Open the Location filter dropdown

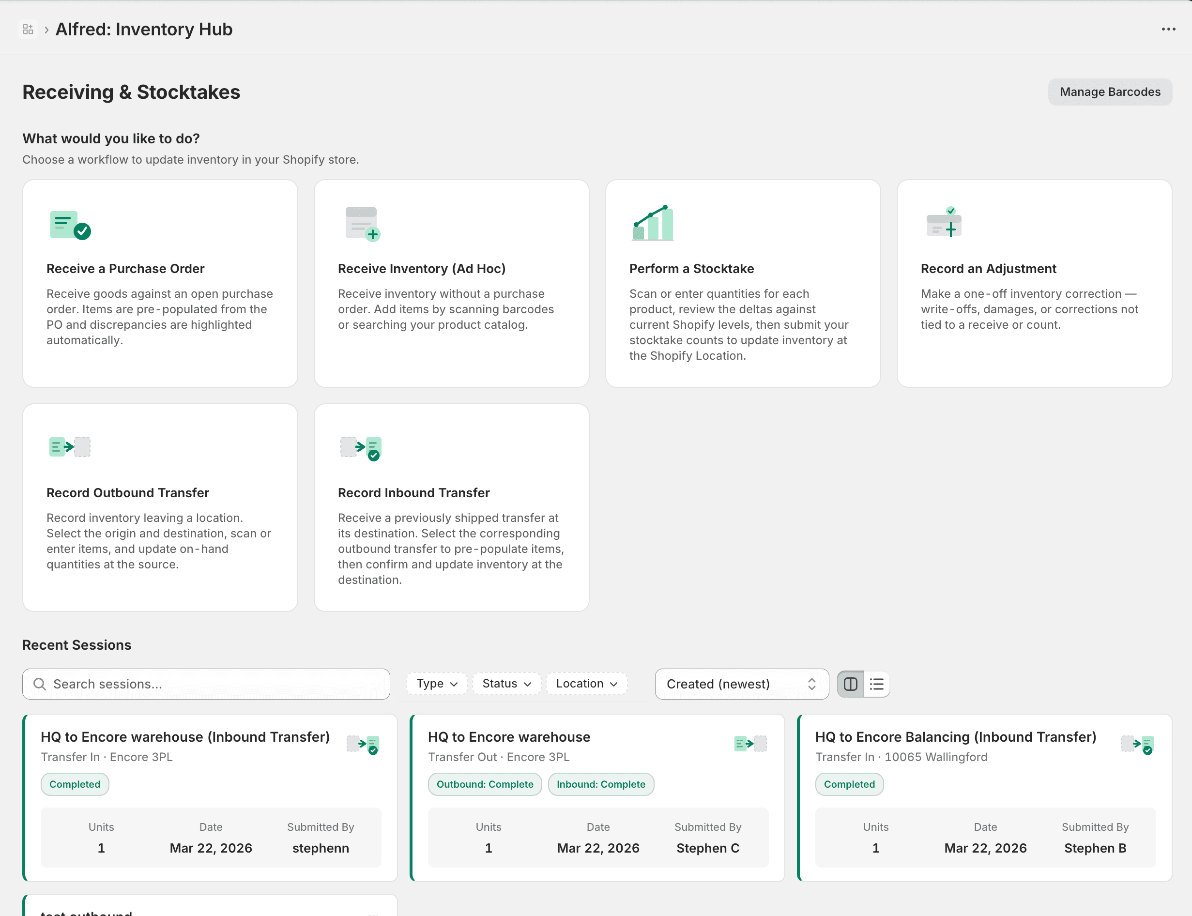586,683
